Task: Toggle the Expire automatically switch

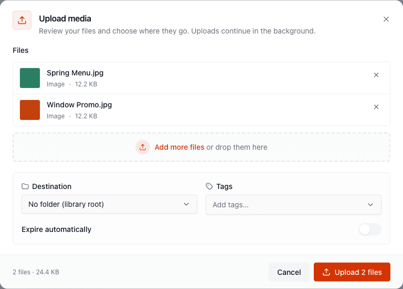Action: (370, 229)
